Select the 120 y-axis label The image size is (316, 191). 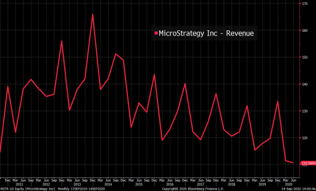304,138
